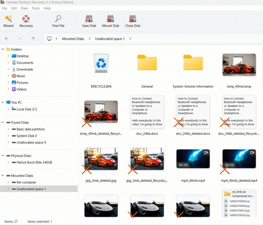Click the Close Disk toolbar icon

tap(133, 19)
